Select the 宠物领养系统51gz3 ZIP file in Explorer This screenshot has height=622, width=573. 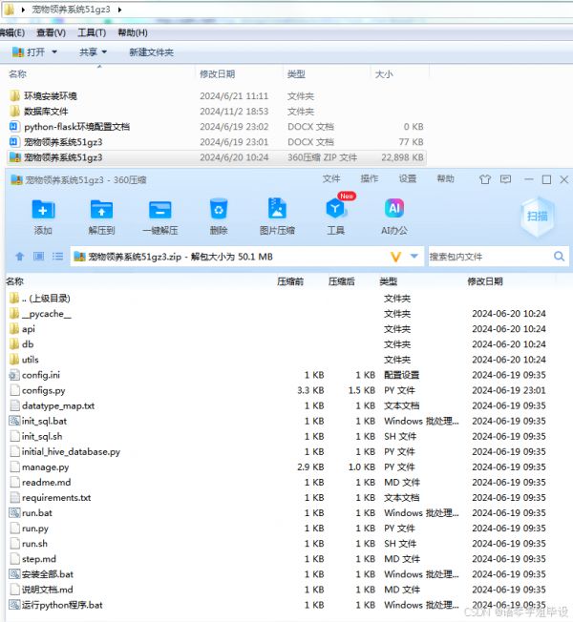click(x=217, y=157)
